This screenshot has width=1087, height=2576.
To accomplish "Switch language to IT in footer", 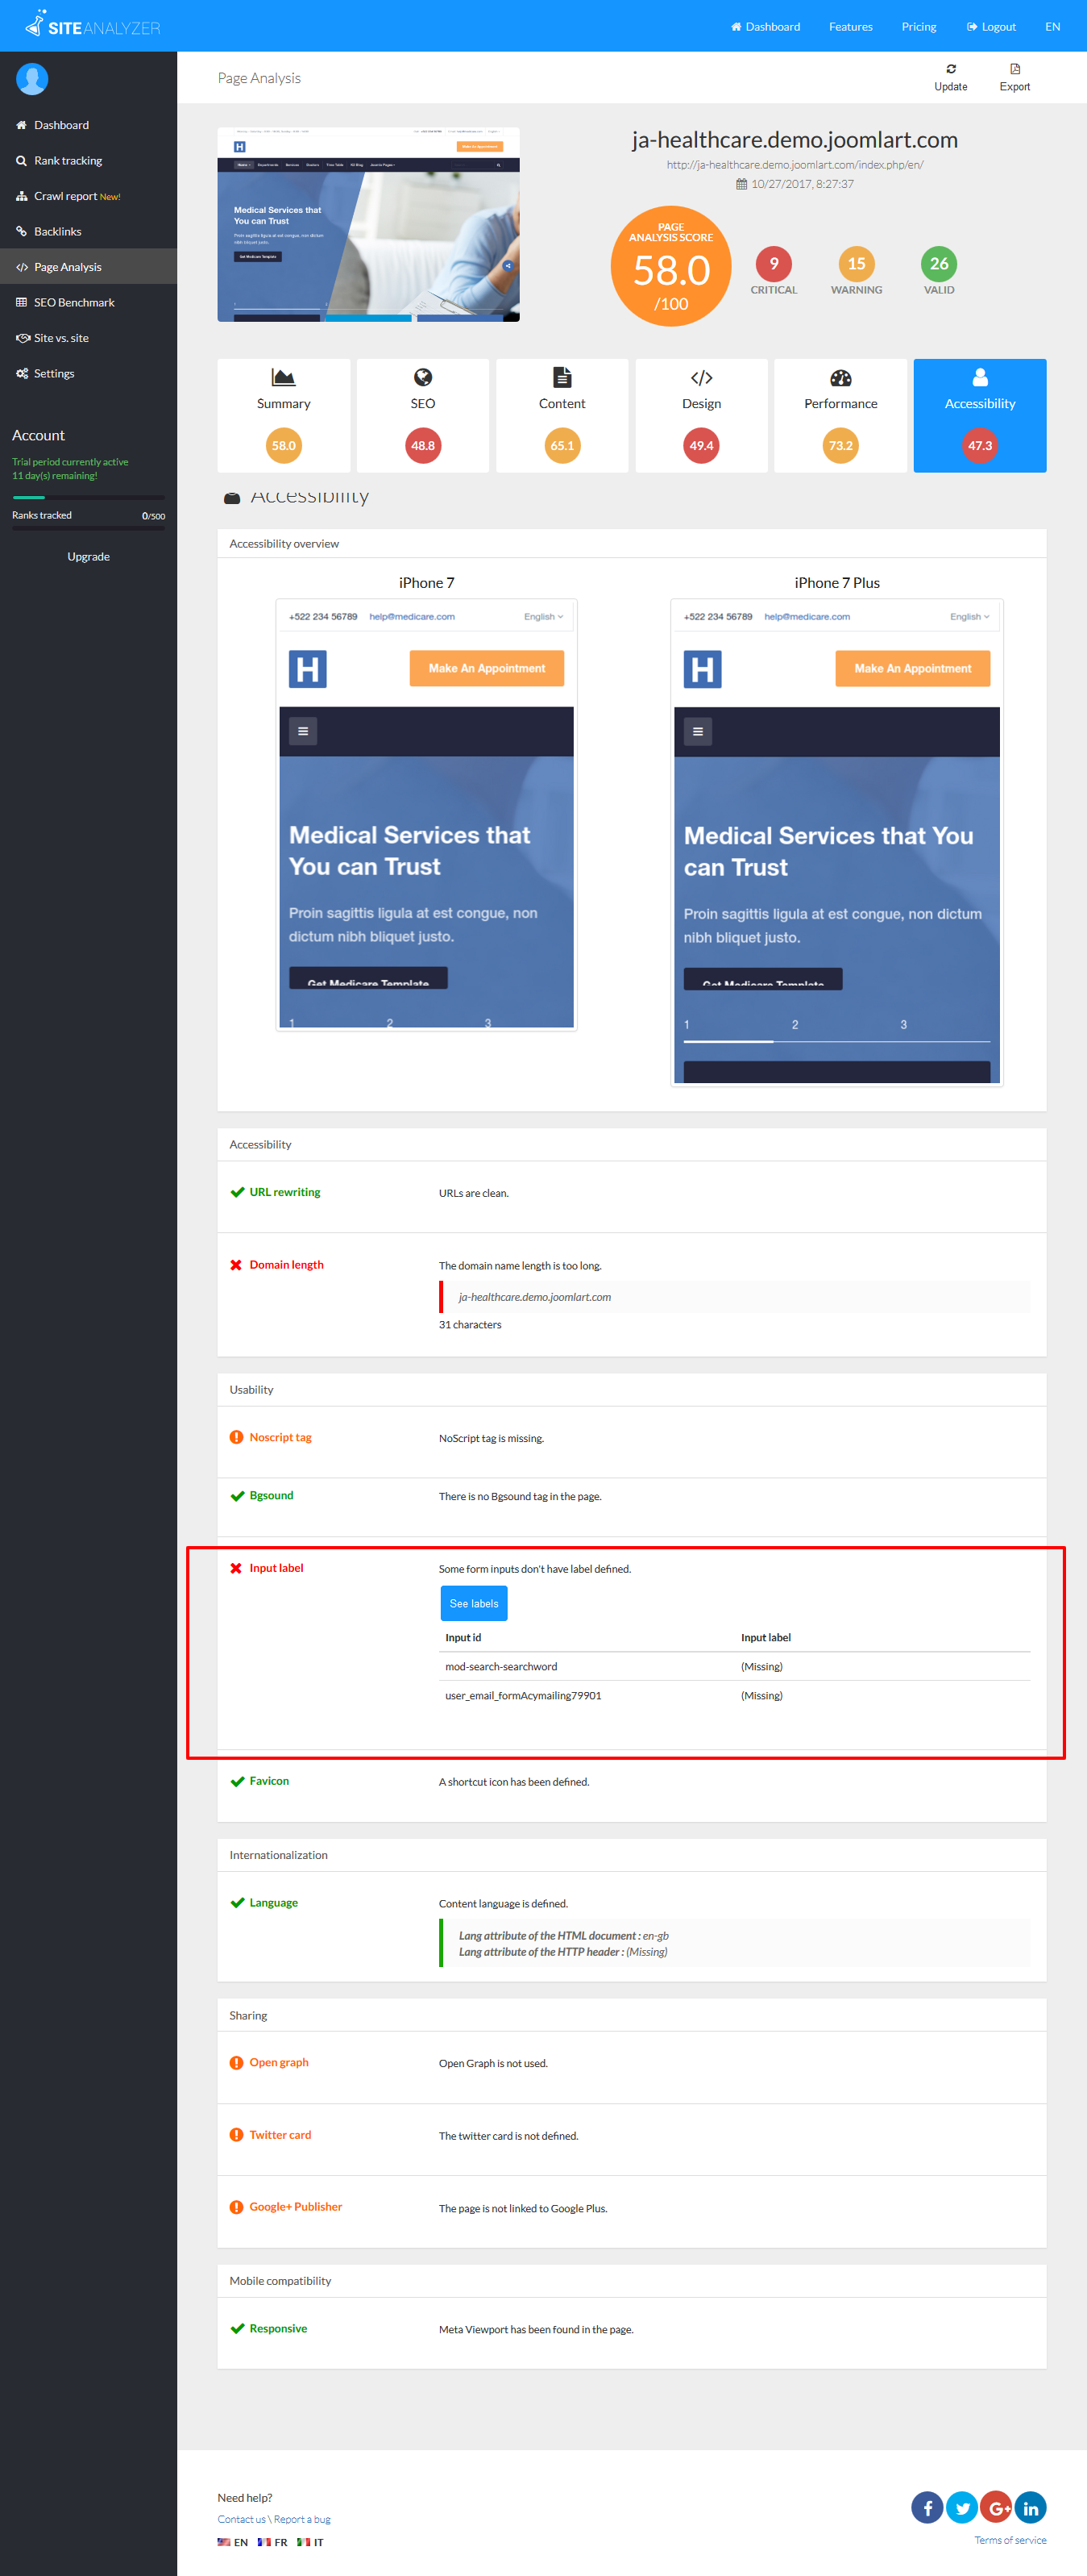I will [x=311, y=2542].
